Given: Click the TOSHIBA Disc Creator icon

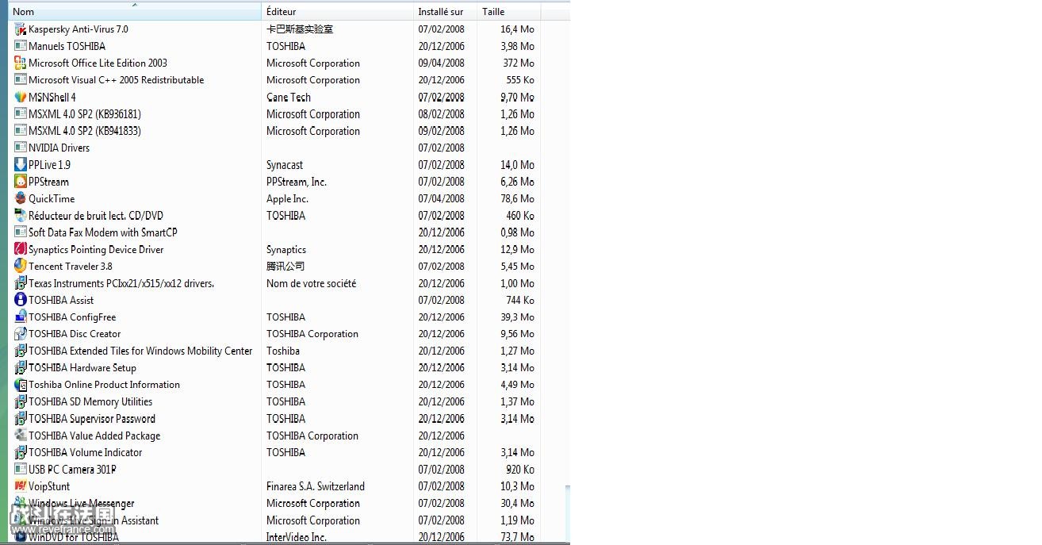Looking at the screenshot, I should pyautogui.click(x=21, y=334).
